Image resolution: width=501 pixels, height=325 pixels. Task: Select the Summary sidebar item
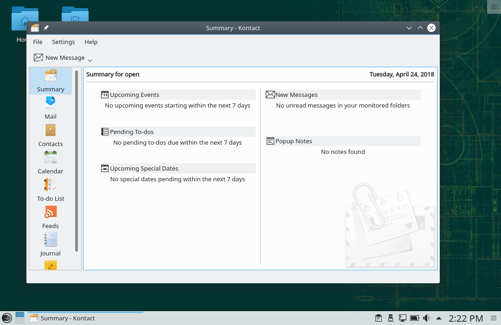point(50,81)
